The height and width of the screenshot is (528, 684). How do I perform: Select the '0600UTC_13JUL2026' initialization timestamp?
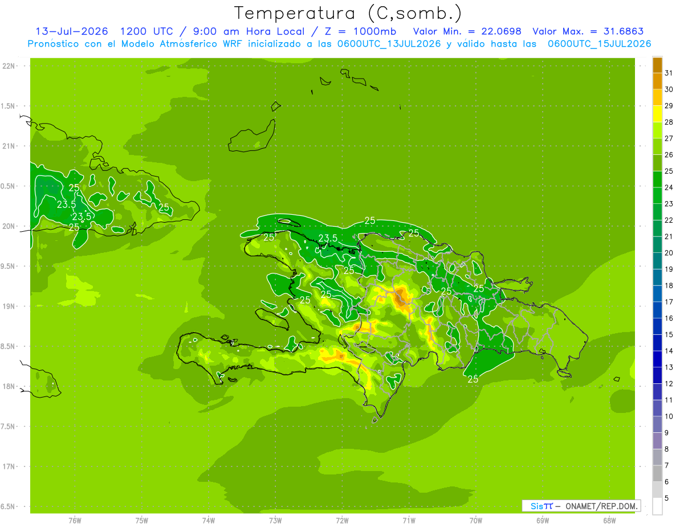(387, 44)
